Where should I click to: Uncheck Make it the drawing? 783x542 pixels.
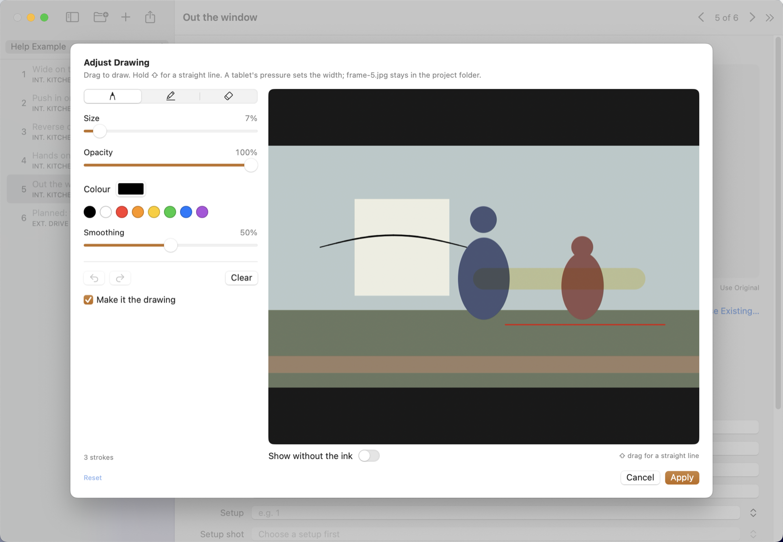pyautogui.click(x=89, y=300)
